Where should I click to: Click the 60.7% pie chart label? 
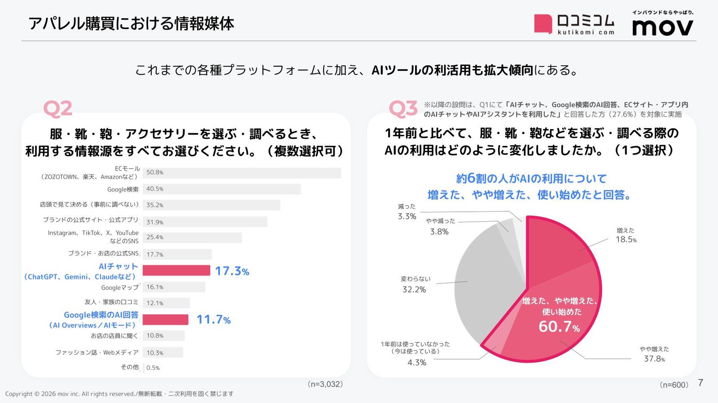click(x=559, y=326)
